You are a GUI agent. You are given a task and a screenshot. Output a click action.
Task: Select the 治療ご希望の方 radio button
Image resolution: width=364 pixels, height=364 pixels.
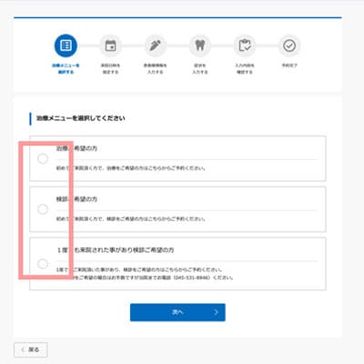43,158
